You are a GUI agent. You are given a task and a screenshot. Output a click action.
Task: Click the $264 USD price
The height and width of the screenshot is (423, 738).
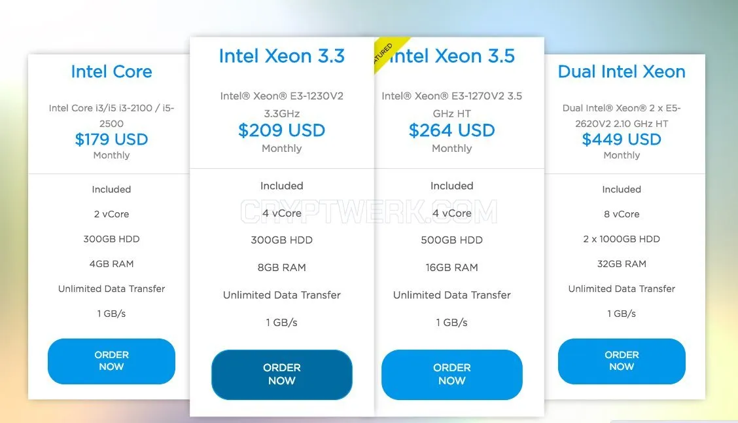pos(452,130)
